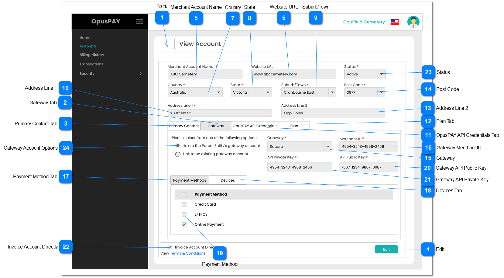Viewport: 504px width, 278px height.
Task: Toggle the Invoice Account Directly checkbox
Action: pyautogui.click(x=170, y=247)
